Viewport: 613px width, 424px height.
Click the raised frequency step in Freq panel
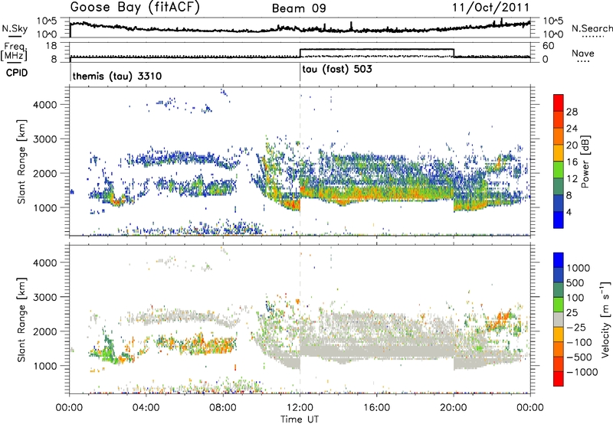tap(376, 49)
